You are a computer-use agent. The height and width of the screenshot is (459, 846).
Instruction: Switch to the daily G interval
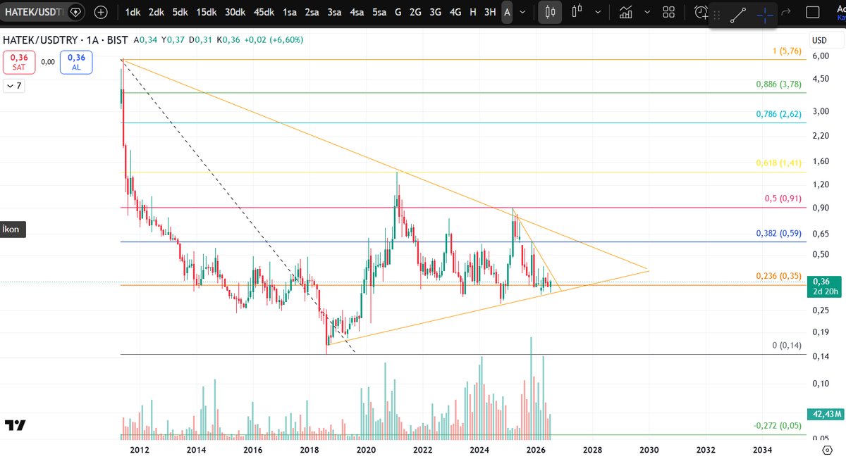[398, 12]
